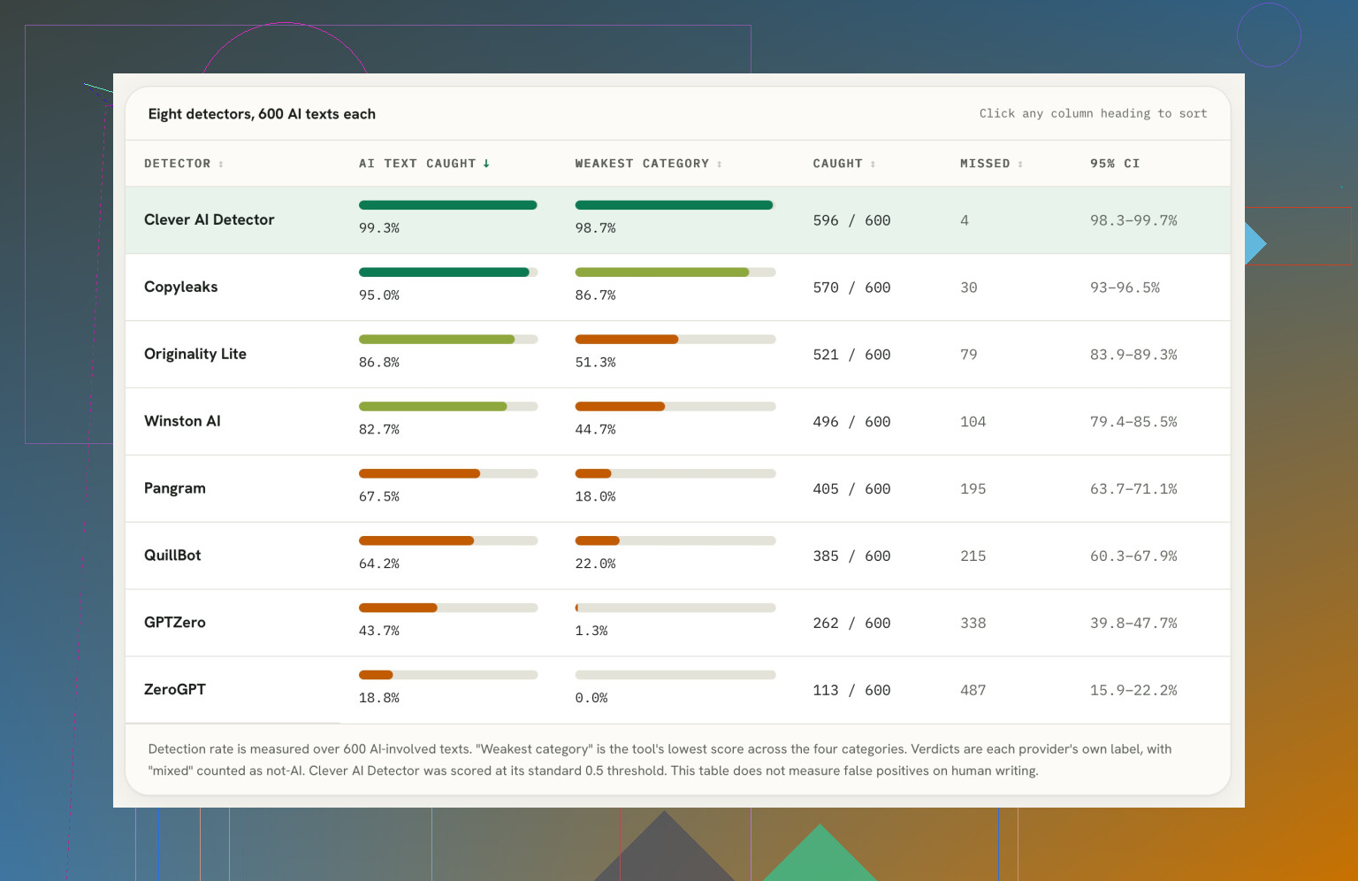Click the blue arrow at right edge

(x=1255, y=243)
